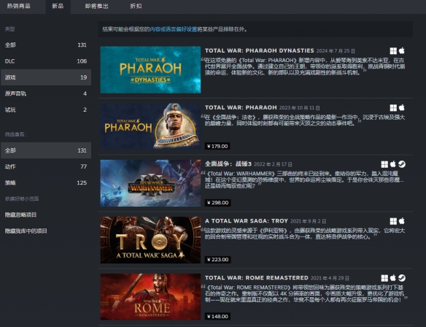The image size is (426, 327).
Task: Open Troy A Total War Saga thumbnail
Action: tap(150, 240)
